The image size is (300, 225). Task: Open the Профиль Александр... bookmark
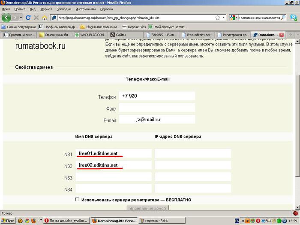[58, 27]
